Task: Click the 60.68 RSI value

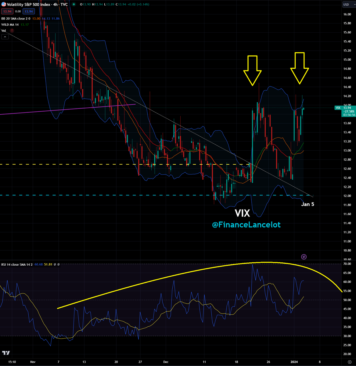Action: click(x=39, y=264)
